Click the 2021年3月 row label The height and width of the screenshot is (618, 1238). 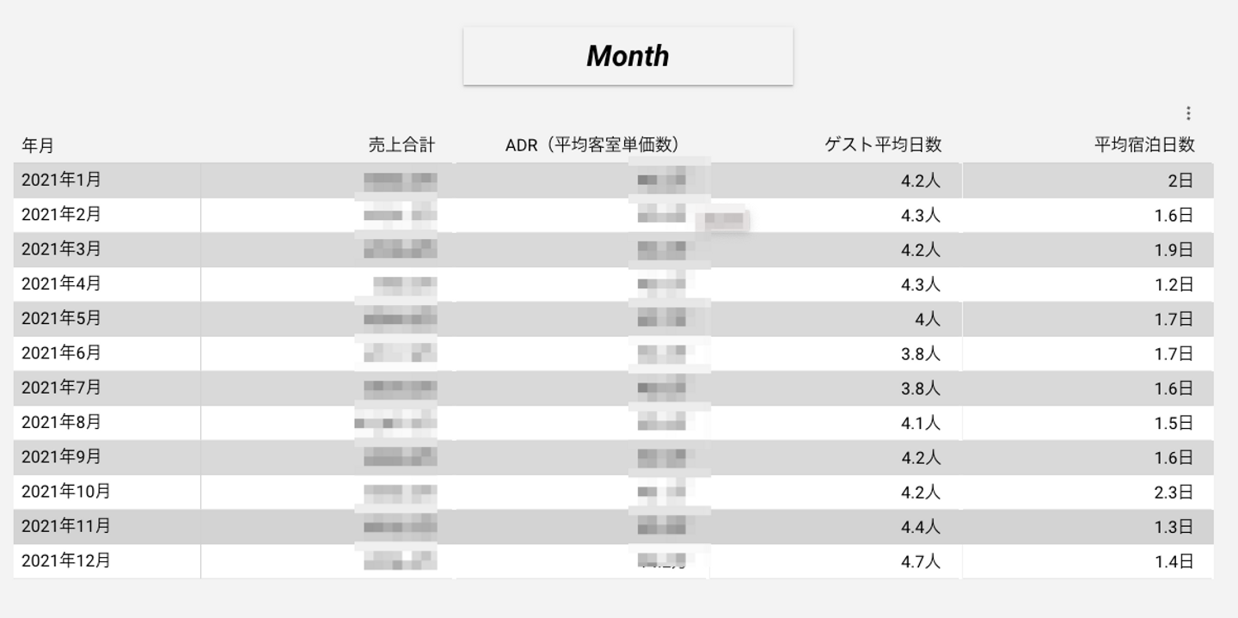coord(61,249)
